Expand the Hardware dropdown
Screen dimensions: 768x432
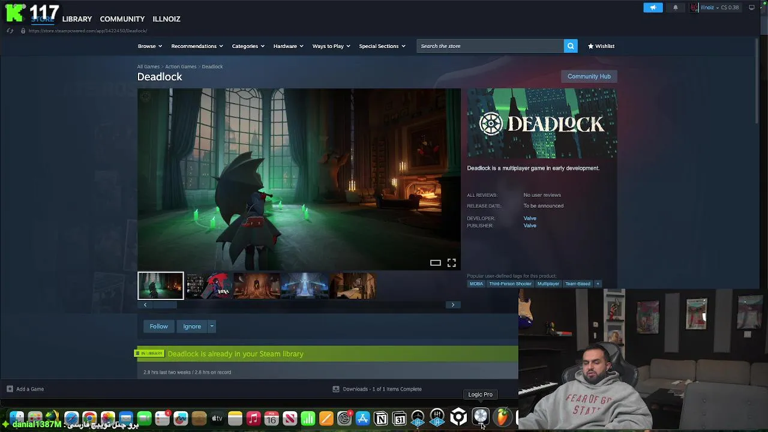pyautogui.click(x=289, y=46)
